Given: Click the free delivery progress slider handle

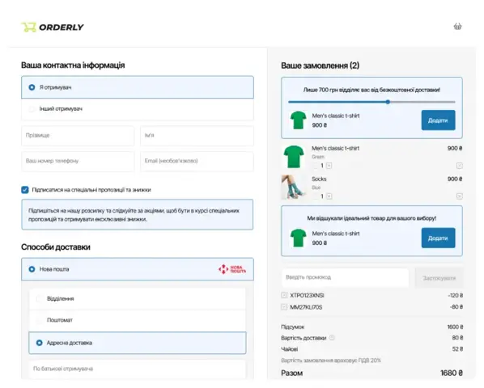Looking at the screenshot, I should pyautogui.click(x=388, y=102).
